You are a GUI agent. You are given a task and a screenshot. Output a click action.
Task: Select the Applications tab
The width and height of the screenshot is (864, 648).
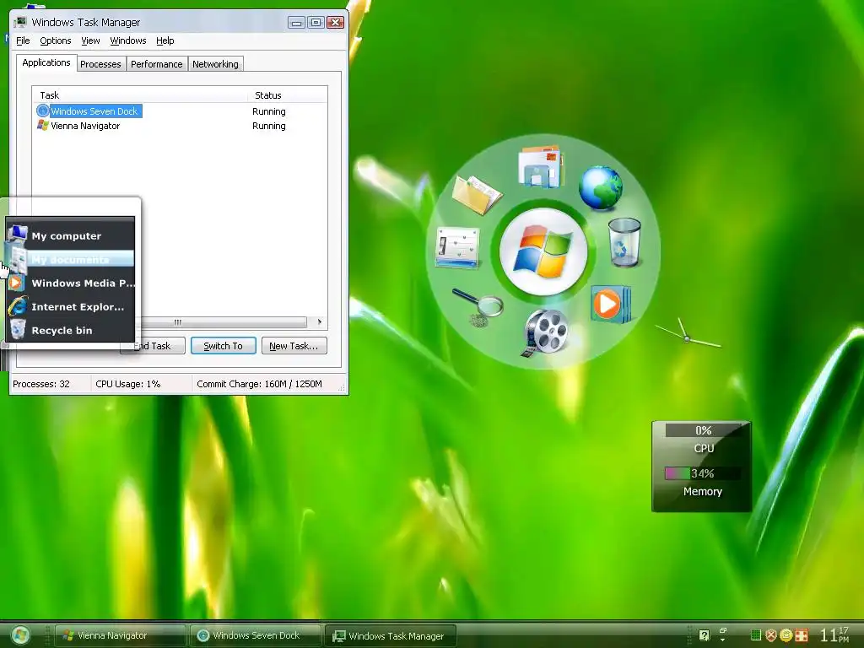[x=46, y=62]
